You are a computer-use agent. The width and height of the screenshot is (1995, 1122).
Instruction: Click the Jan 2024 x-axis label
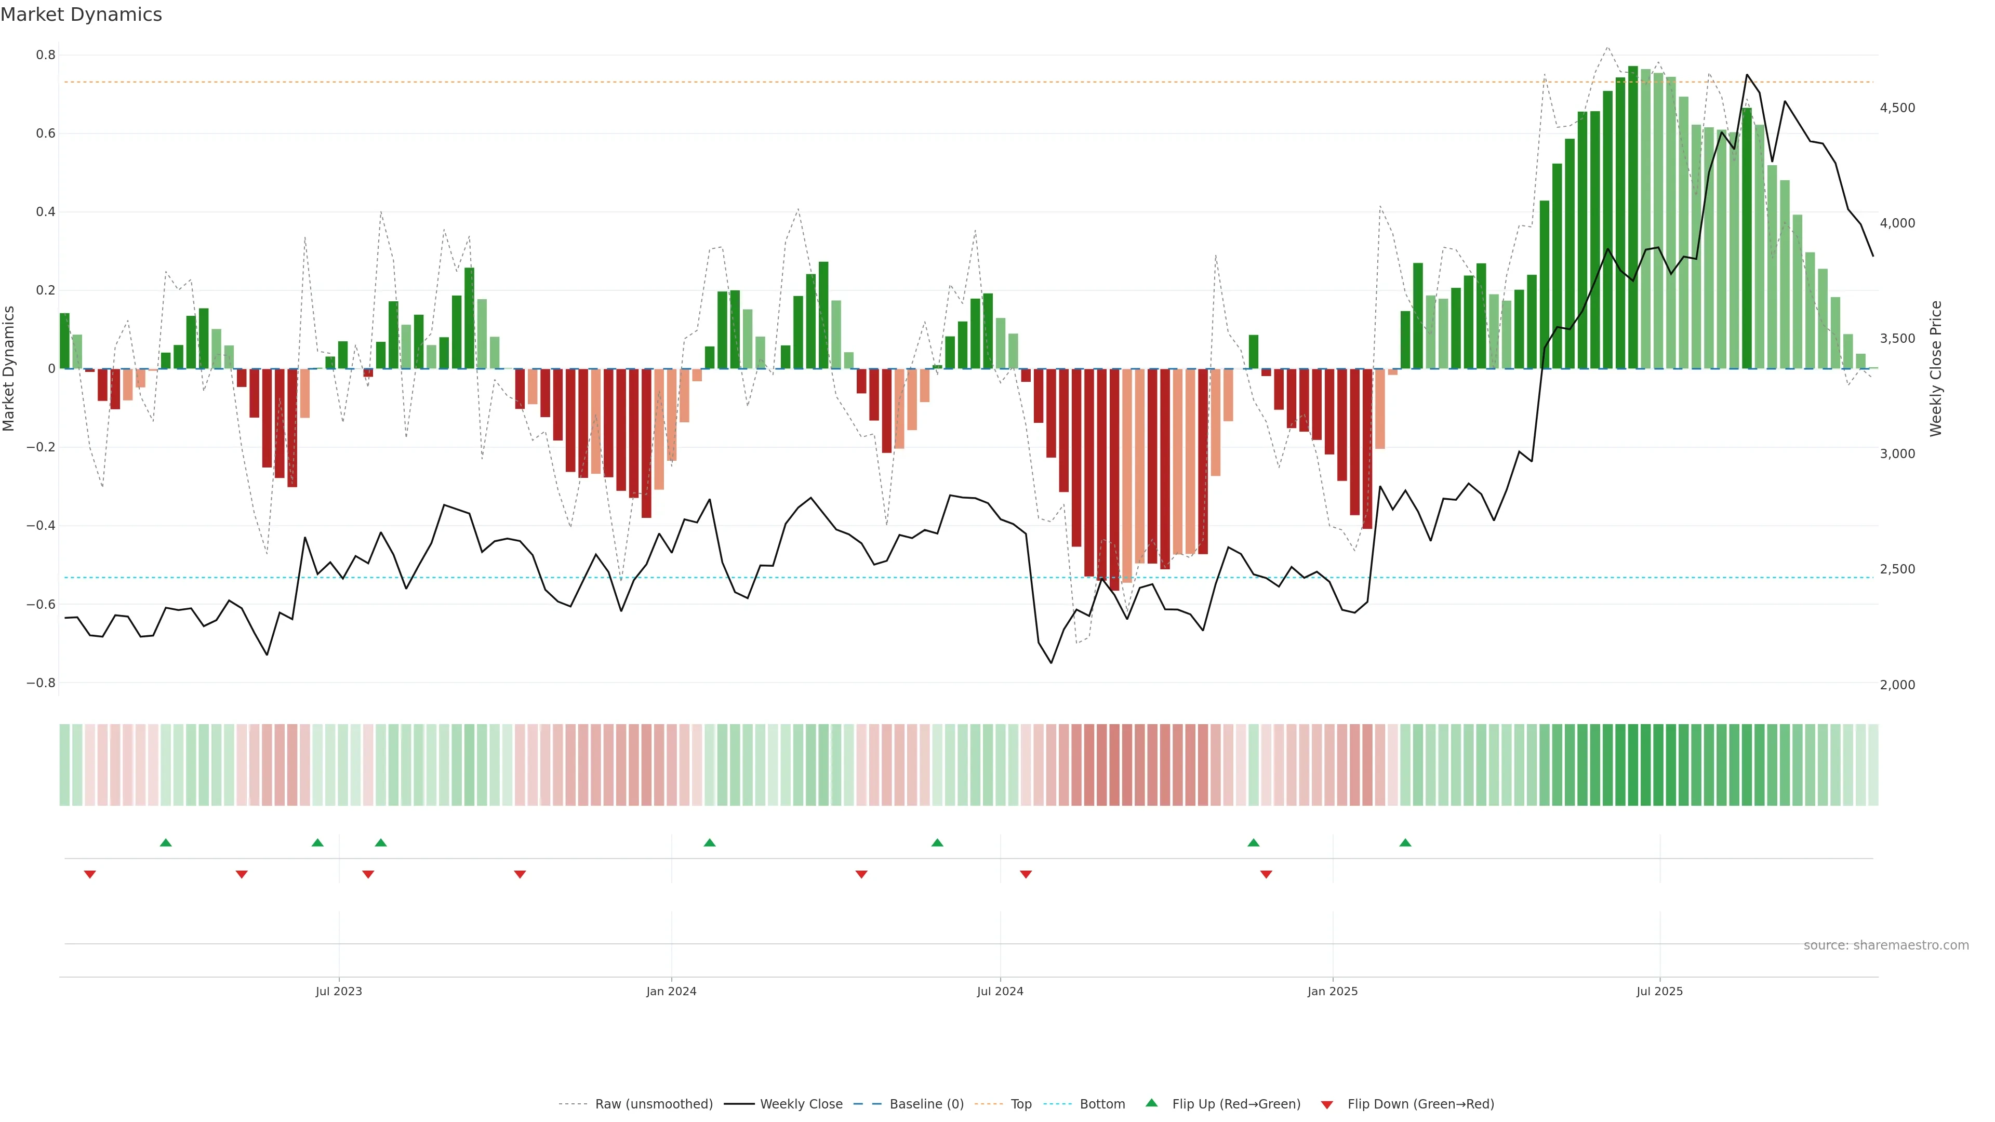coord(671,991)
